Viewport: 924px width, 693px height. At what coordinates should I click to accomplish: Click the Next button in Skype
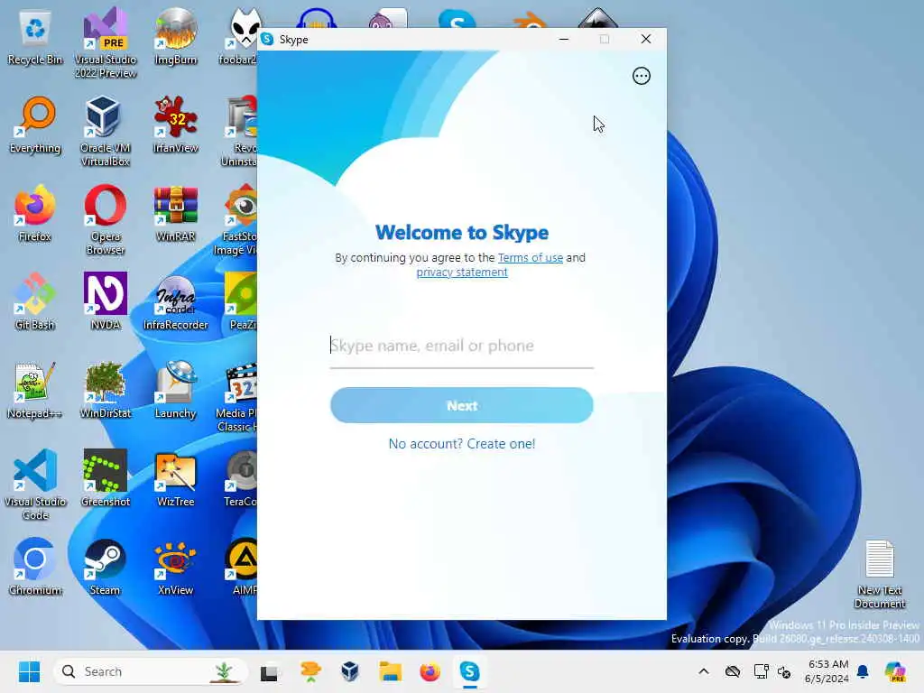click(x=461, y=405)
